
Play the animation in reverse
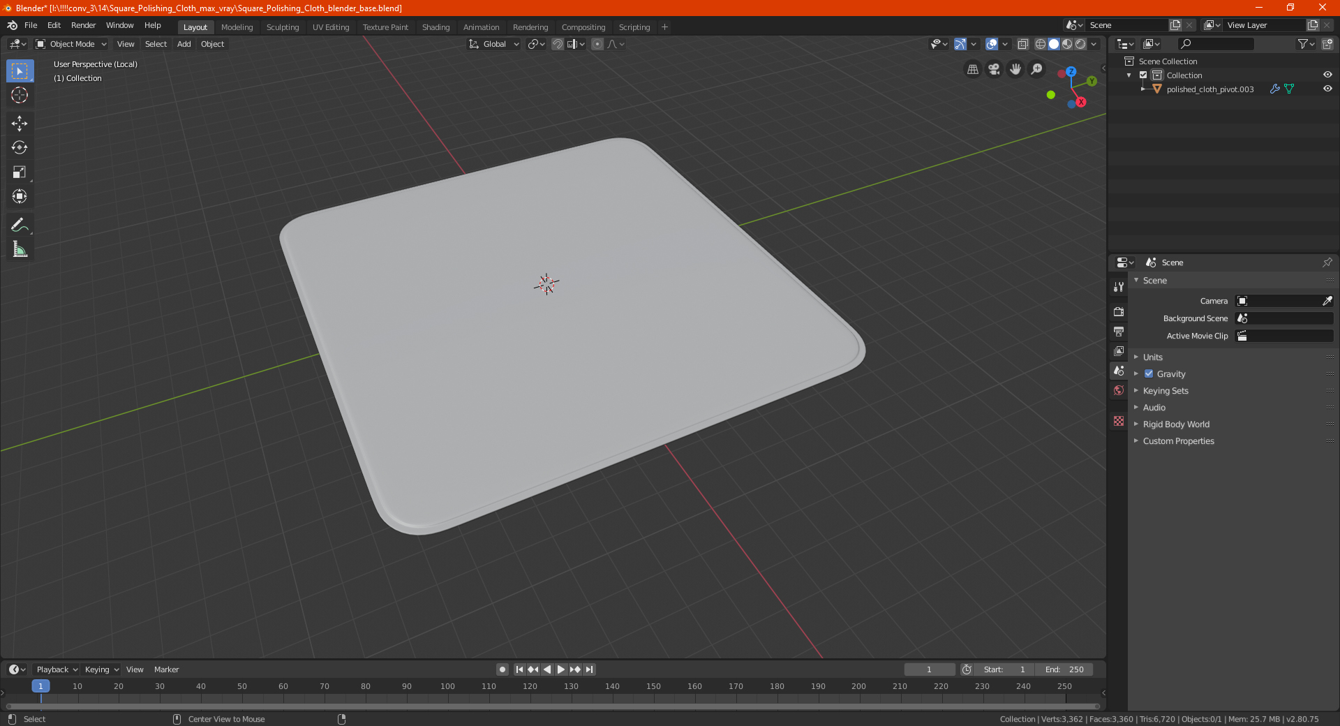coord(547,669)
